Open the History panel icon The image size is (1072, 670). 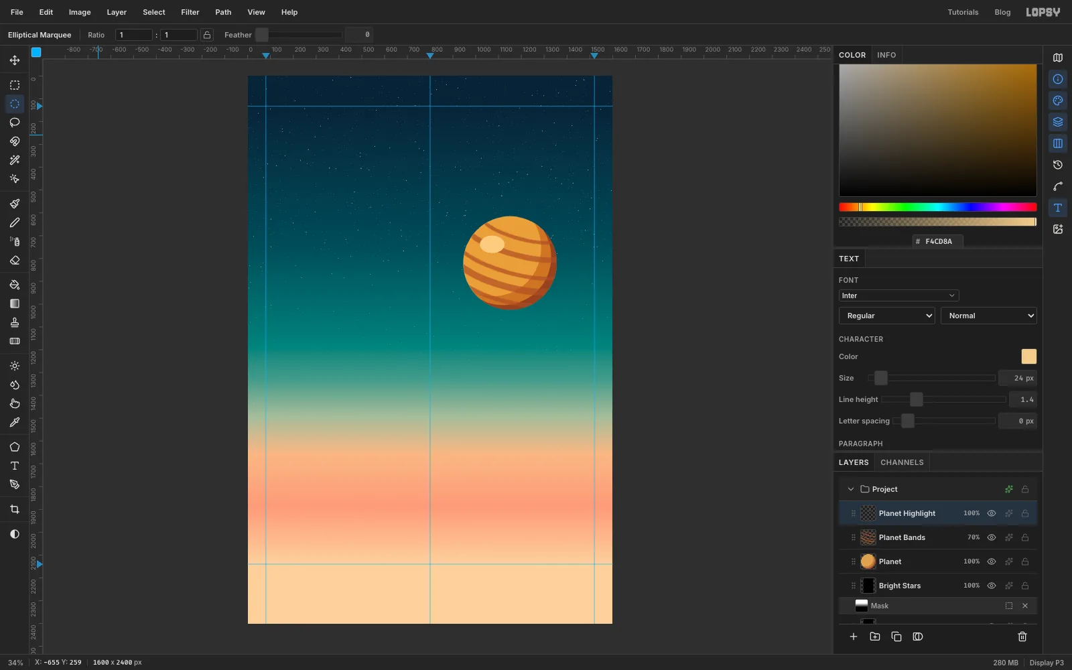(1058, 165)
